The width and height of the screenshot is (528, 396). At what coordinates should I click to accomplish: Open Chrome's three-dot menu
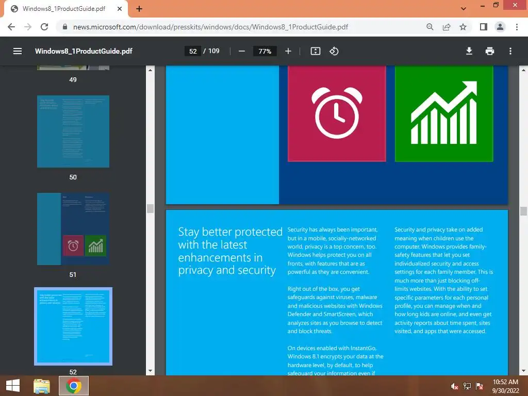[517, 27]
